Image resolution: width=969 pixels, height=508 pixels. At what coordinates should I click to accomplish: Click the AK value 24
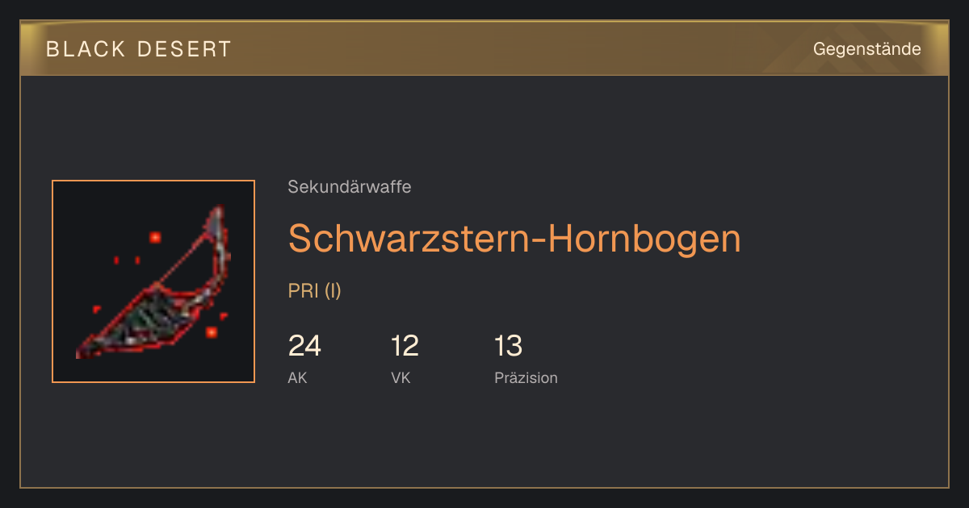click(304, 346)
